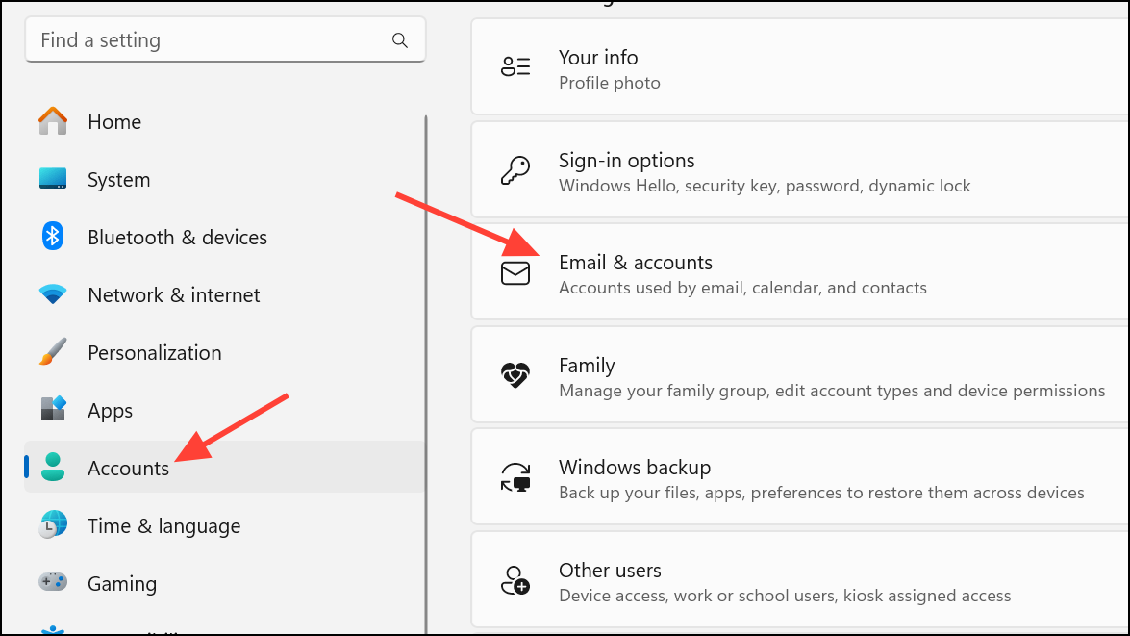1130x636 pixels.
Task: Open Other users via person-plus icon
Action: click(x=515, y=581)
